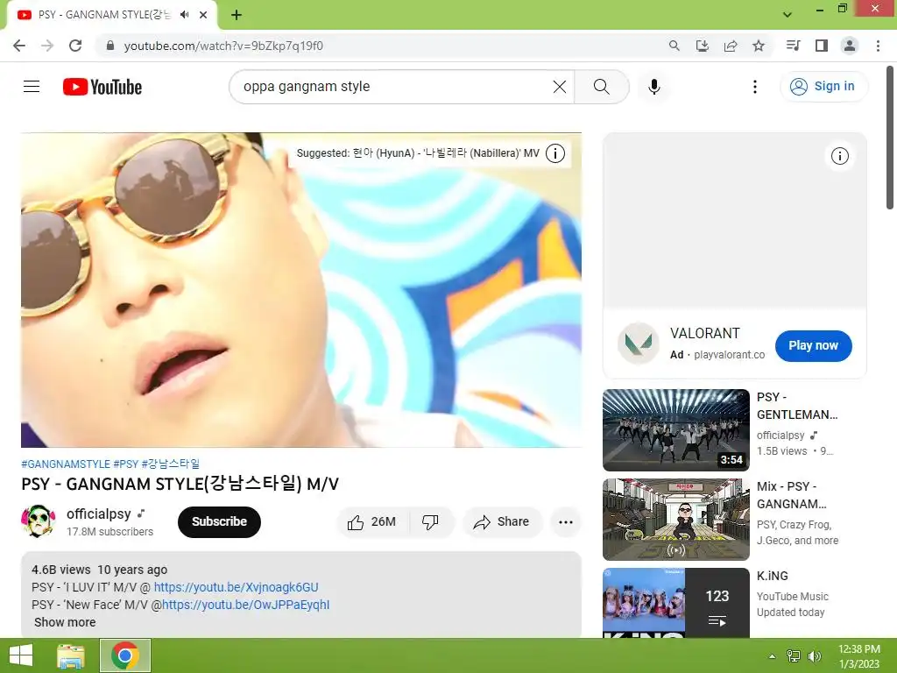
Task: Click the address bar URL
Action: (223, 46)
